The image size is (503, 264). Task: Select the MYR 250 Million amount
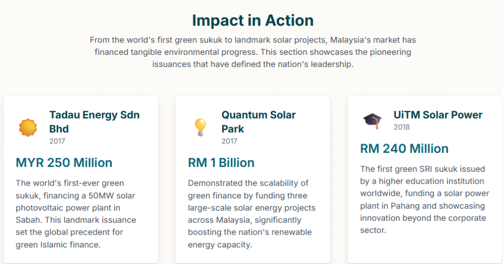click(64, 163)
